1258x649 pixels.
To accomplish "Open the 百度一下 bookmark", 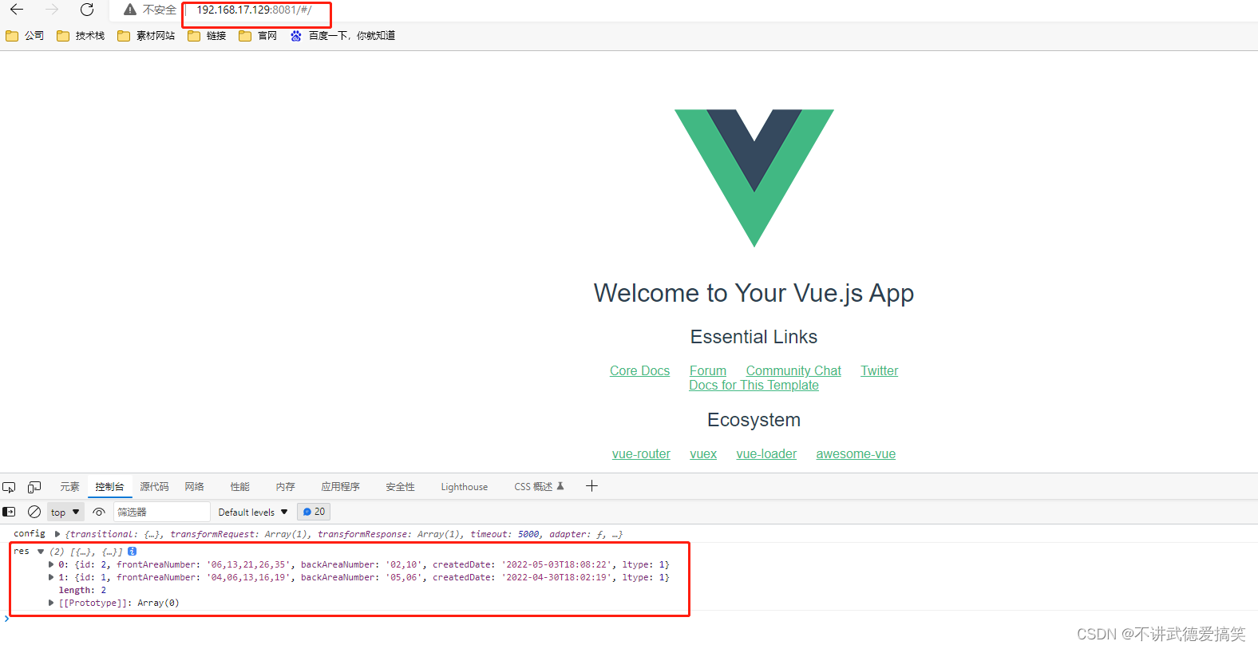I will [342, 35].
